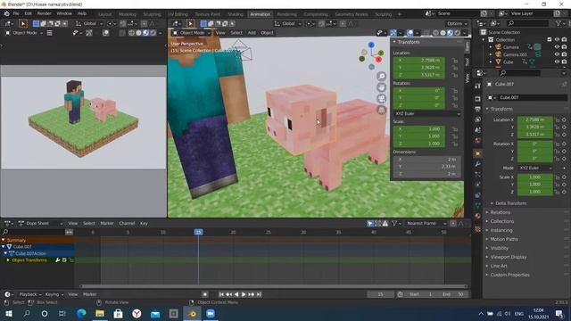The image size is (571, 321).
Task: Open the Render menu in the top bar
Action: (45, 13)
